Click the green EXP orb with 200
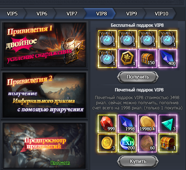 (x=127, y=143)
